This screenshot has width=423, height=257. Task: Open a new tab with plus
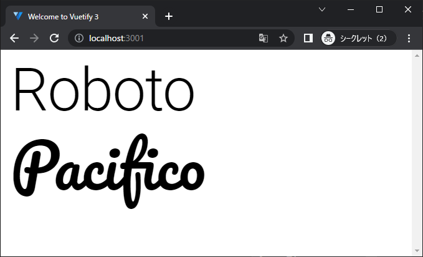(169, 16)
